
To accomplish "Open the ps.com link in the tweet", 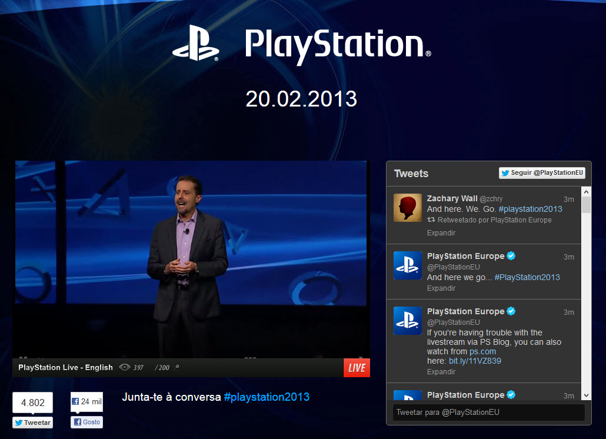I will pyautogui.click(x=482, y=351).
